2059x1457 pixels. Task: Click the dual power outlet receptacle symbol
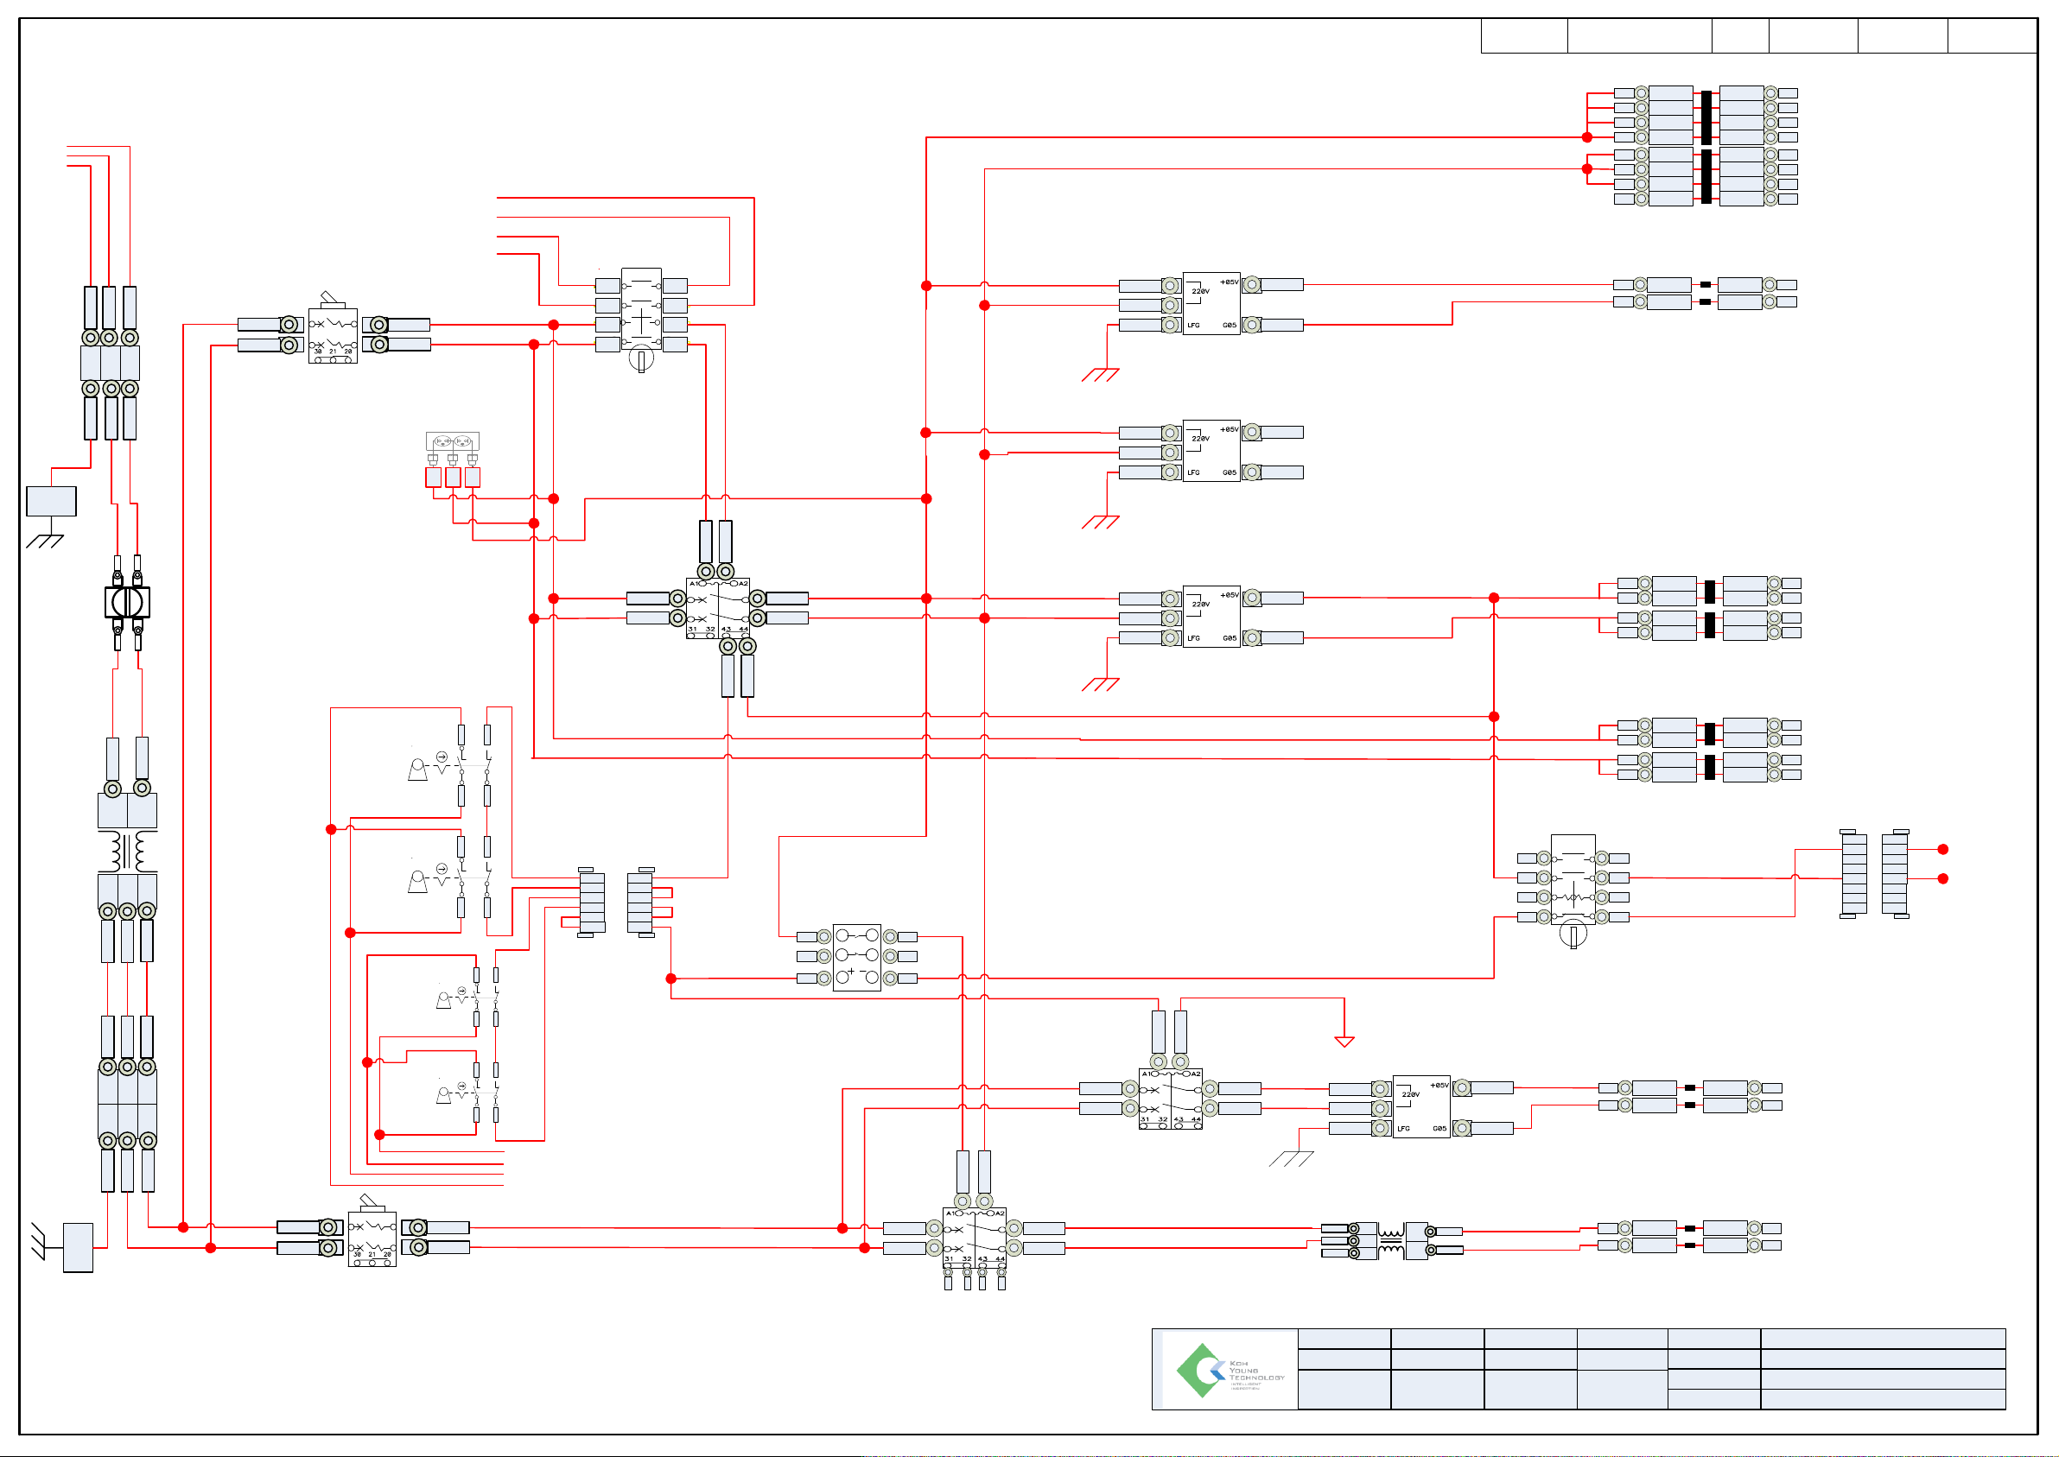click(453, 441)
